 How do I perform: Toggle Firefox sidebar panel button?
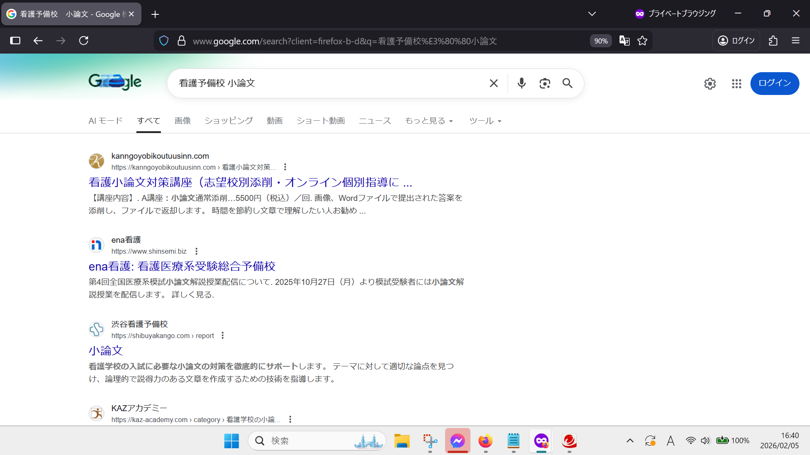click(15, 41)
